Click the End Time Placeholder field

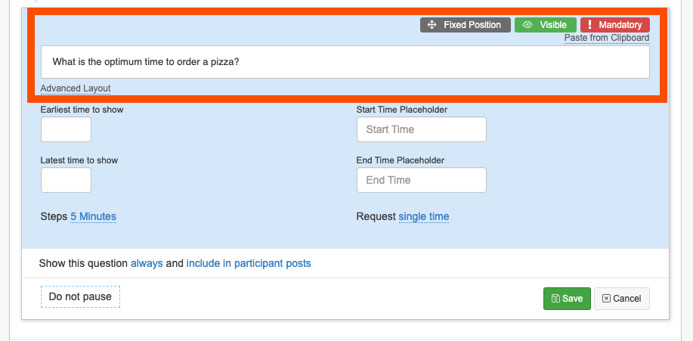click(x=421, y=180)
